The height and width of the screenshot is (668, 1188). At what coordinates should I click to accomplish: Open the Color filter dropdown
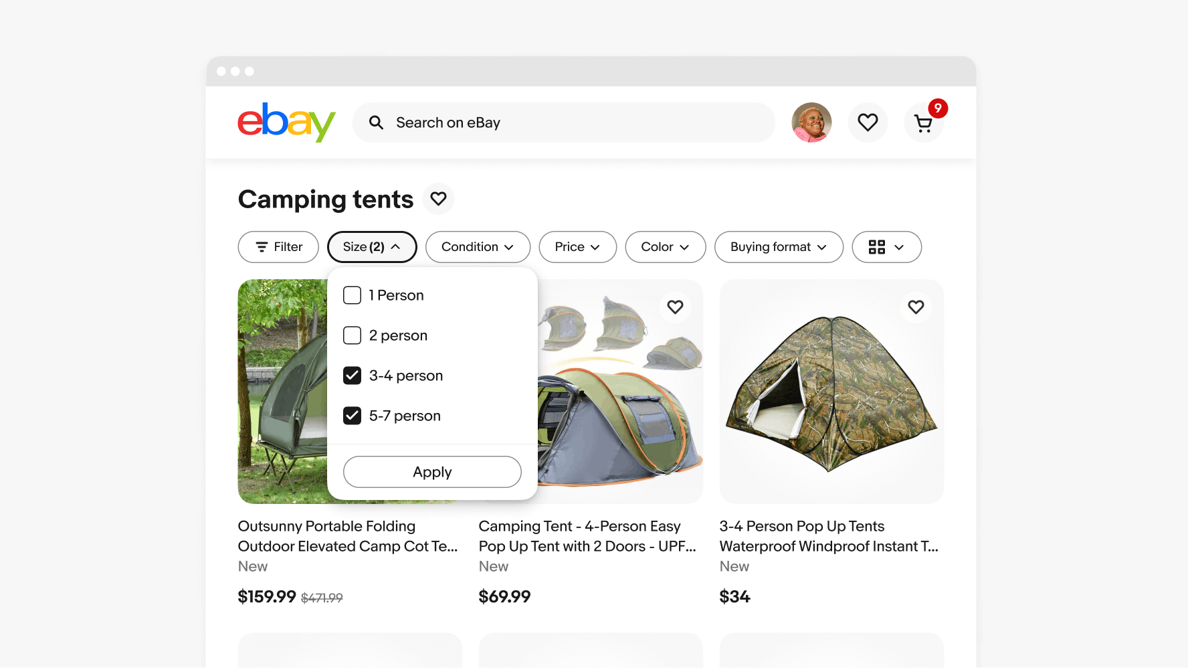coord(665,247)
